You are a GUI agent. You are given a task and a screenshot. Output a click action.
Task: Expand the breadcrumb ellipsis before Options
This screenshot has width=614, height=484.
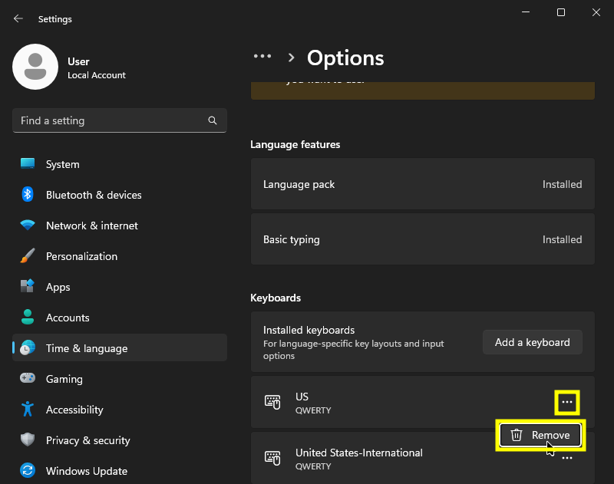(x=262, y=57)
